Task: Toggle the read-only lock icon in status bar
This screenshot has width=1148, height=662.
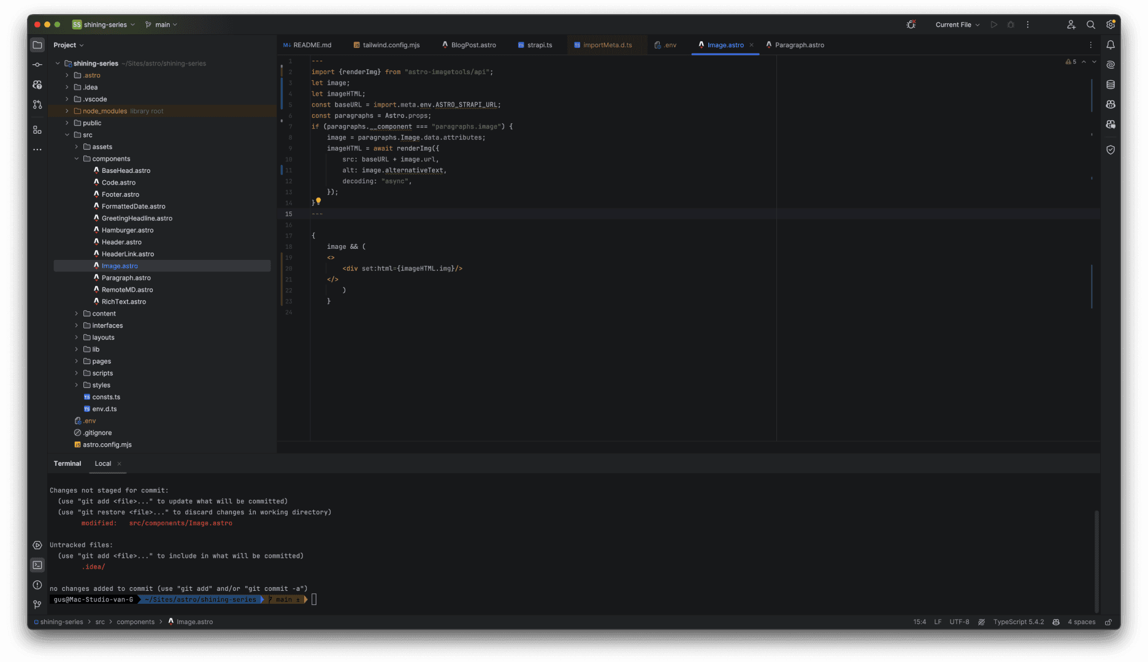Action: 1108,622
